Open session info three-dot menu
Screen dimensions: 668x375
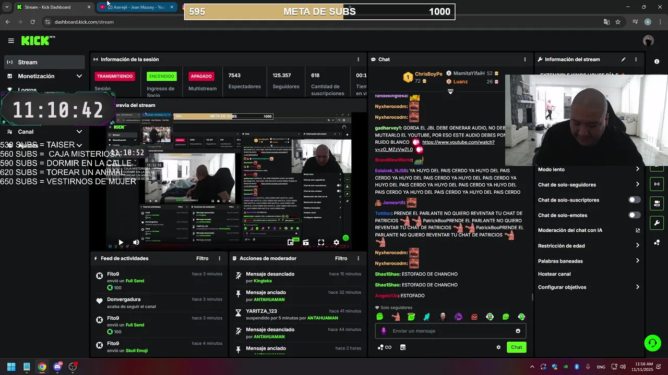(358, 59)
